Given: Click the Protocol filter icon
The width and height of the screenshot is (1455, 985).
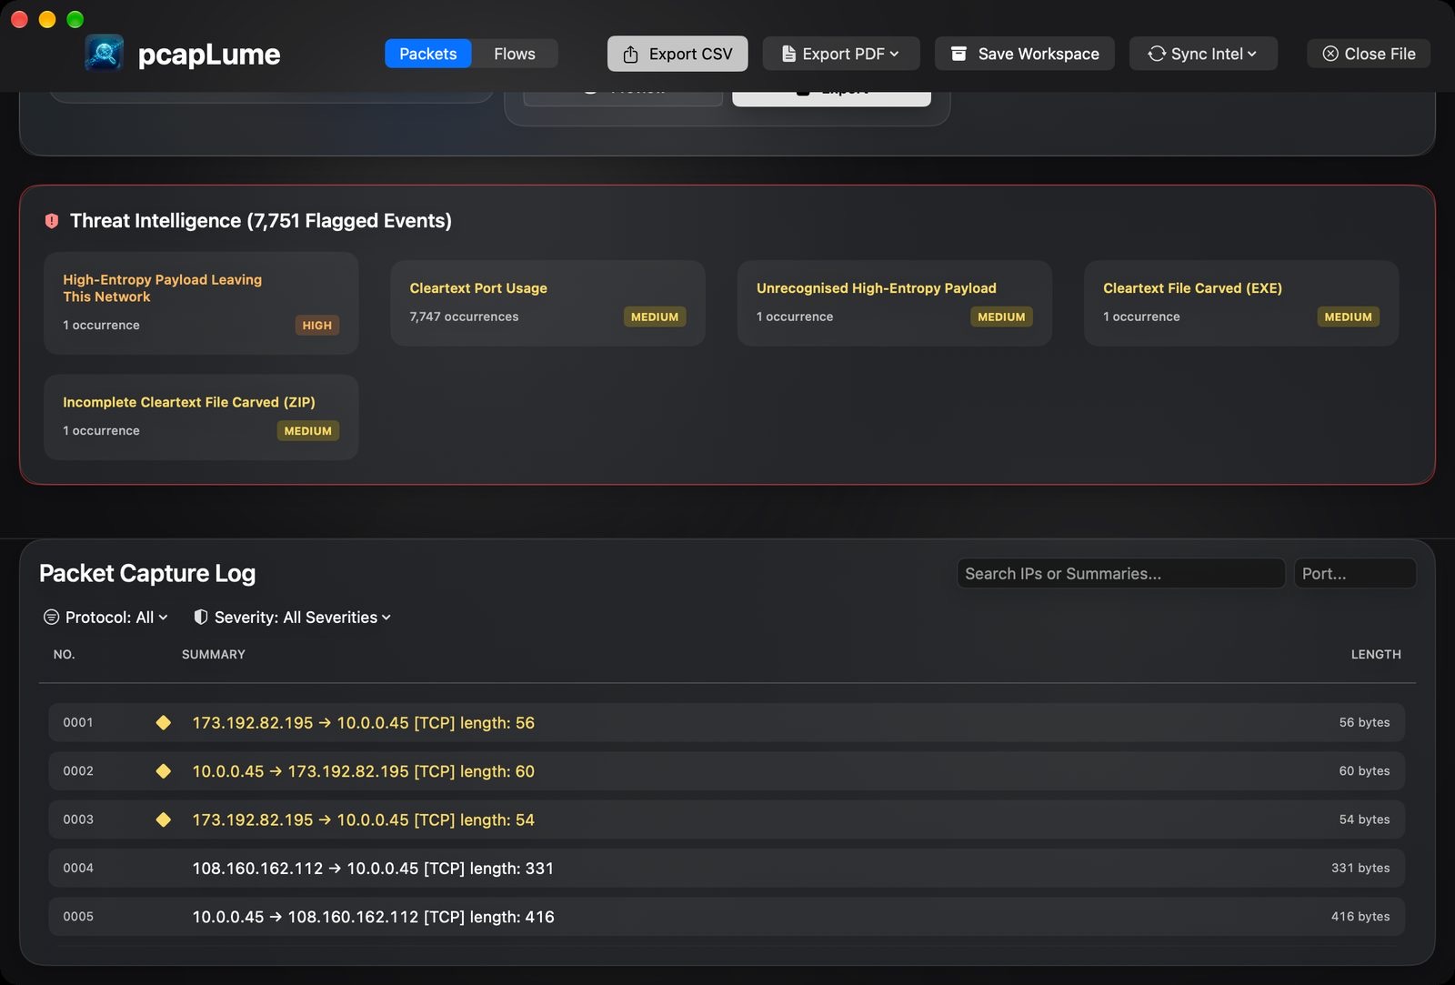Looking at the screenshot, I should (x=52, y=618).
